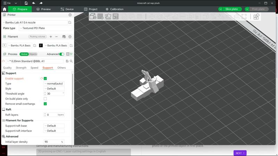Screen dimensions: 278x156
Task: Open Filament section settings gear
Action: coord(70,37)
